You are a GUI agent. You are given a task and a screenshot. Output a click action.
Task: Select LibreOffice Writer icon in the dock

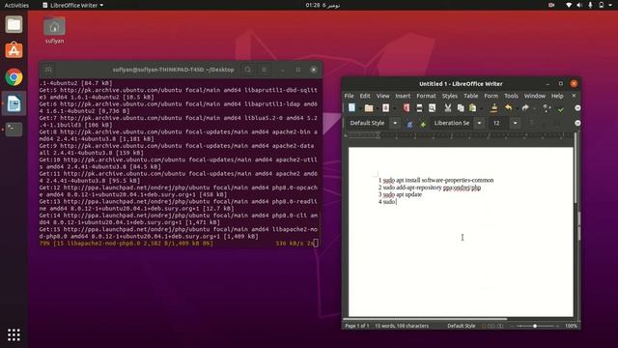(14, 103)
